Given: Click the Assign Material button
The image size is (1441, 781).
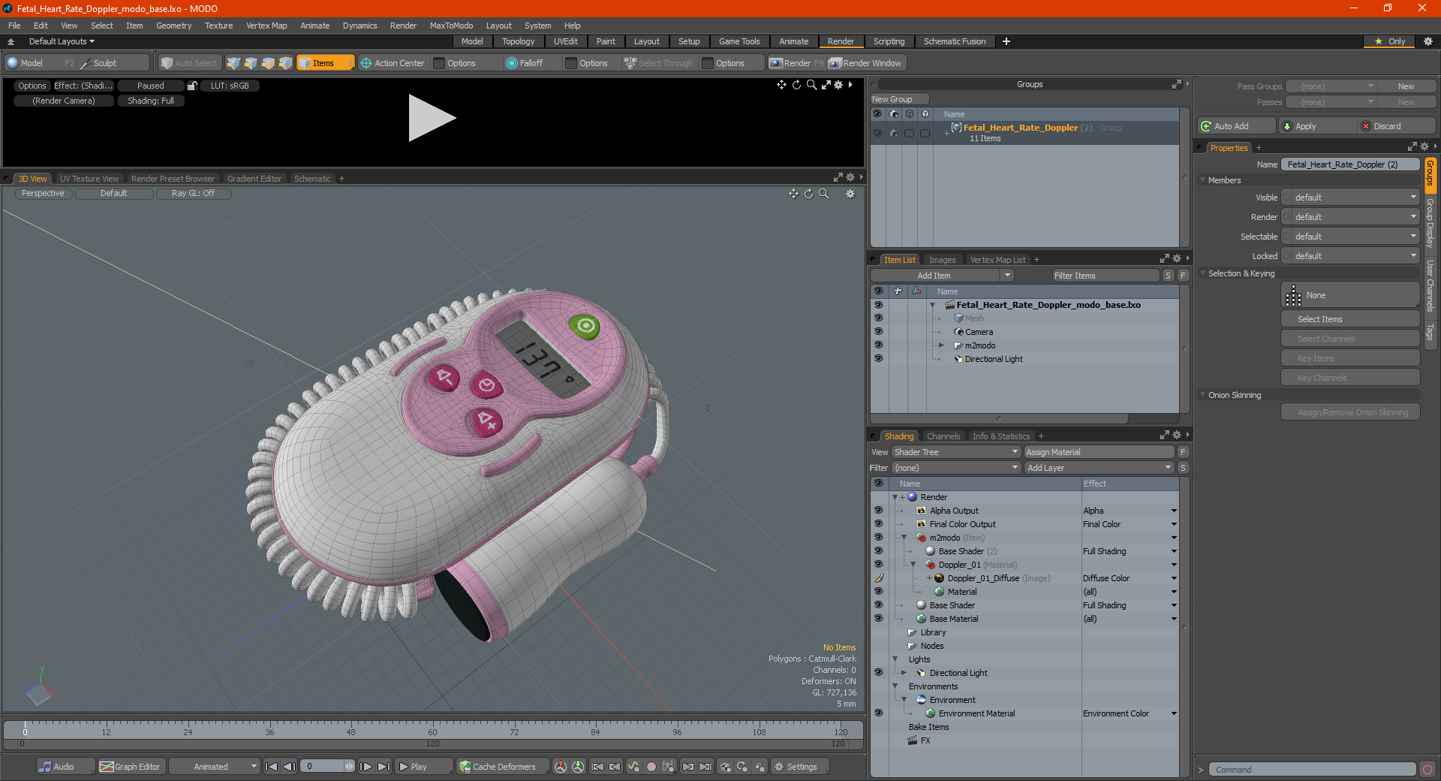Looking at the screenshot, I should point(1099,452).
